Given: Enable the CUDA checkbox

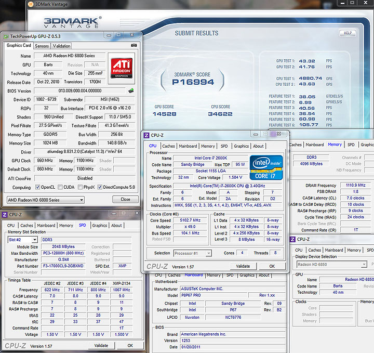Looking at the screenshot, I should tap(61, 187).
